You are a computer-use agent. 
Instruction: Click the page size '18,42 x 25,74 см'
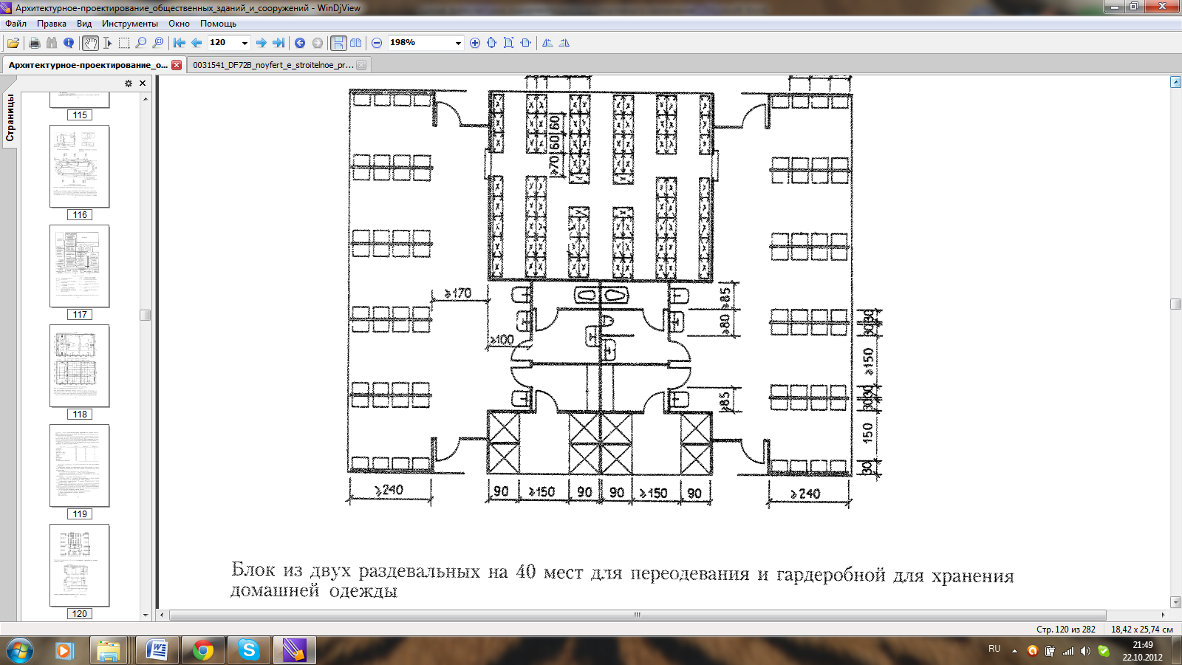[x=1142, y=630]
